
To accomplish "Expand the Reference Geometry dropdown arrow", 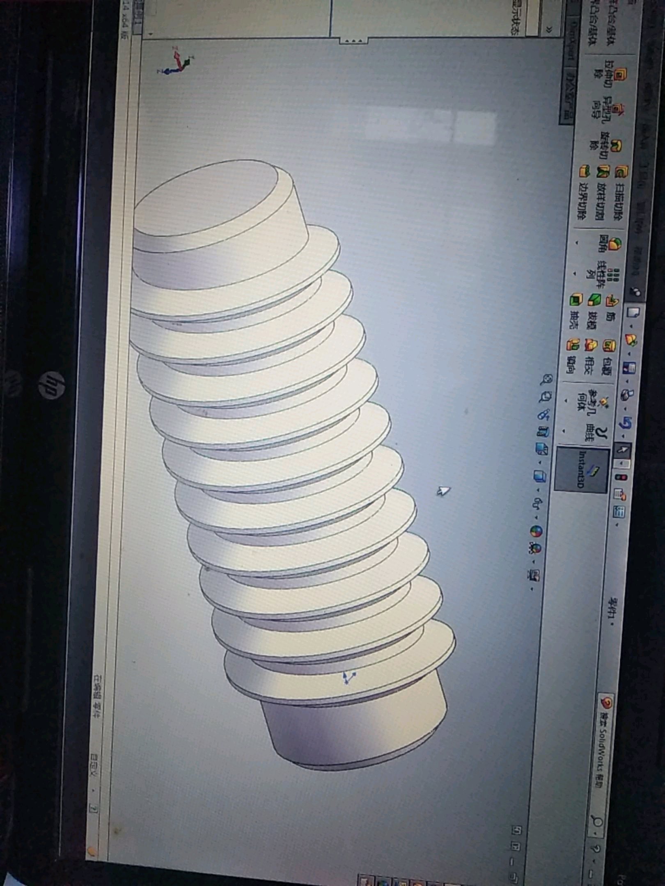I will click(566, 401).
